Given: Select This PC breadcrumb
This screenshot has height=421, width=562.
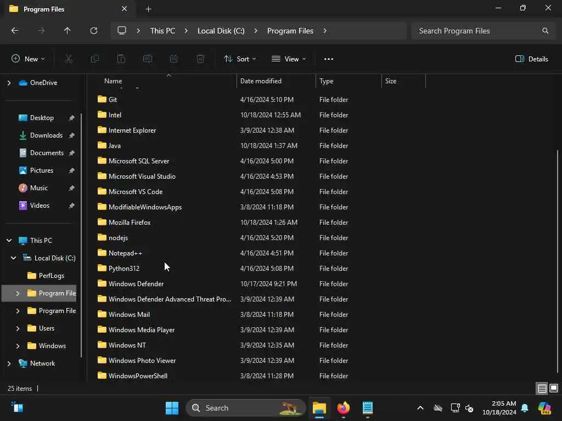Looking at the screenshot, I should [162, 31].
